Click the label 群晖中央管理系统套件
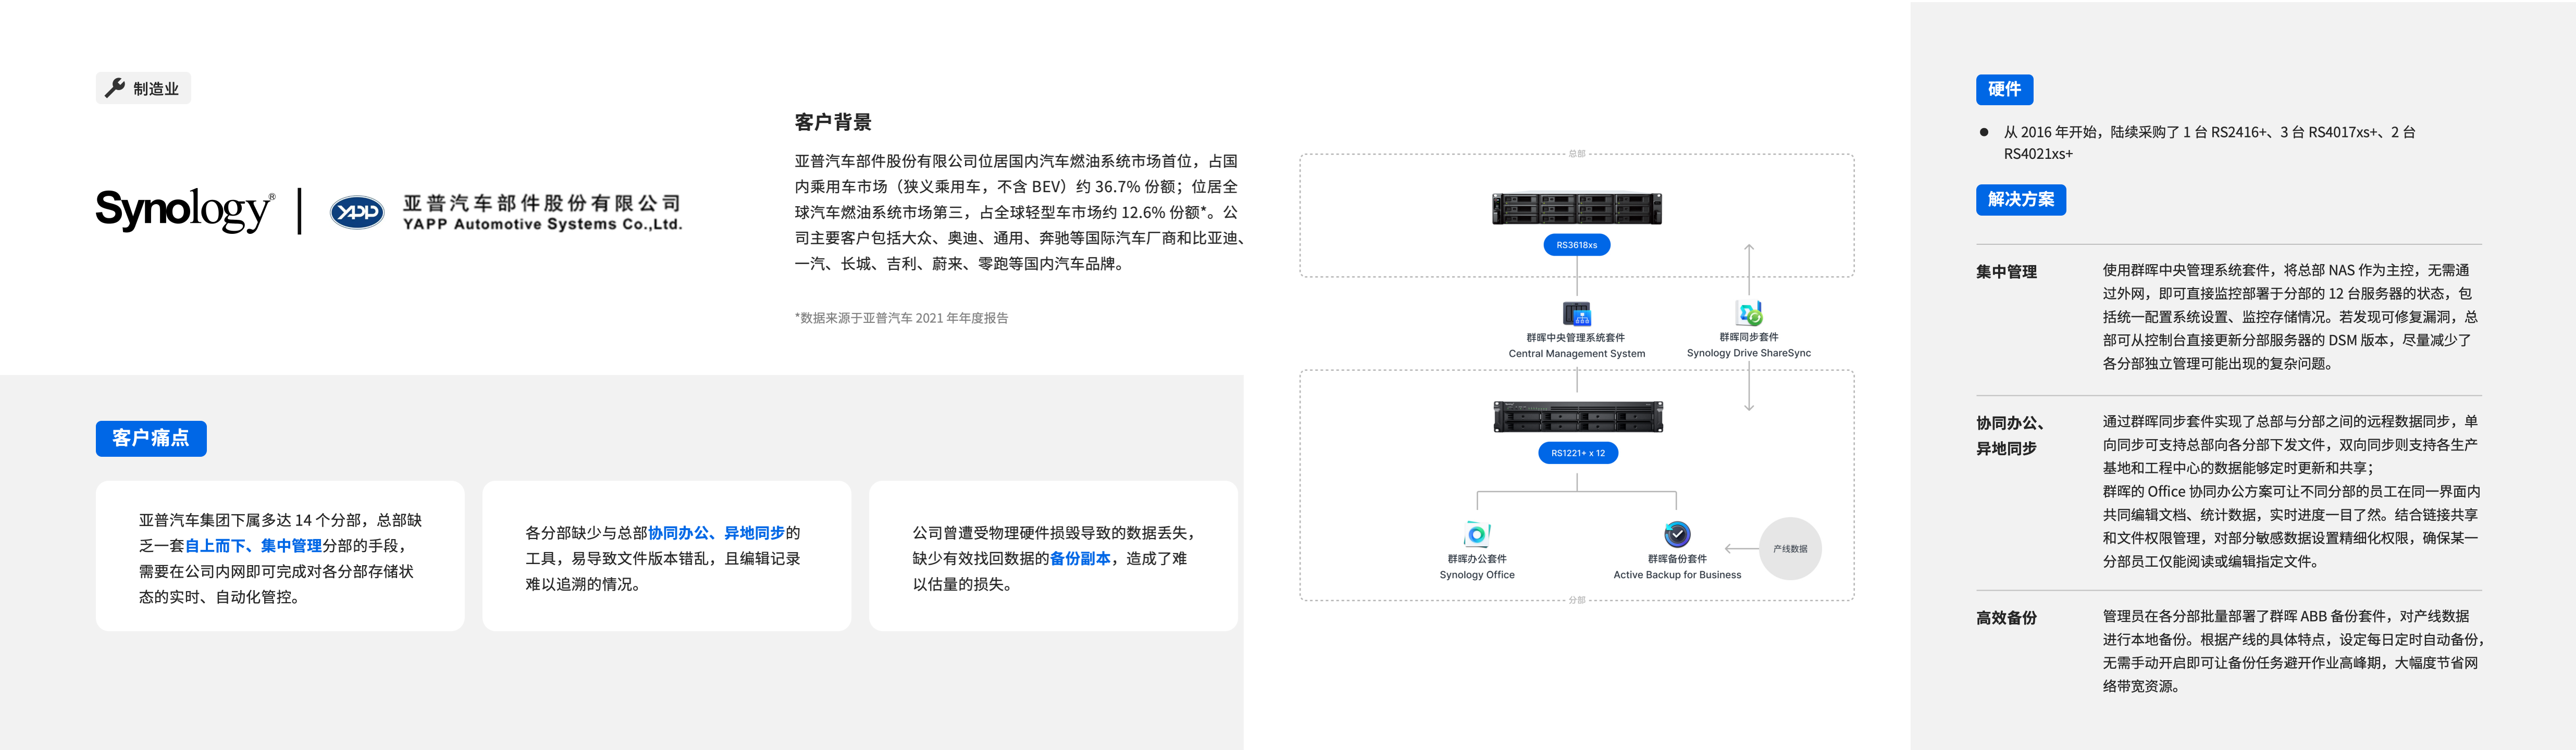This screenshot has width=2576, height=750. tap(1576, 338)
